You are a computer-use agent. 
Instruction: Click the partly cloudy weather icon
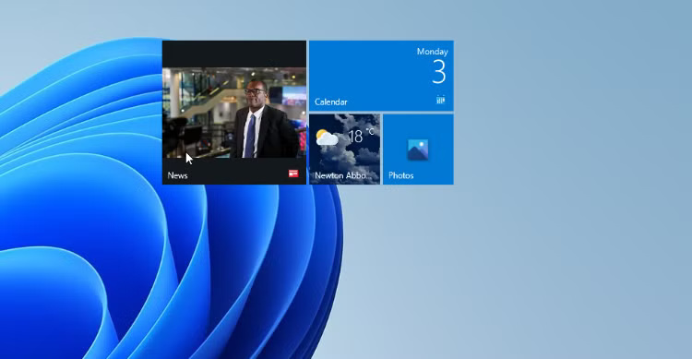coord(327,138)
